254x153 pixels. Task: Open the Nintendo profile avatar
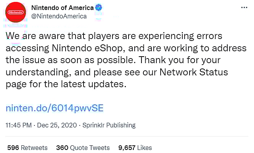click(15, 12)
